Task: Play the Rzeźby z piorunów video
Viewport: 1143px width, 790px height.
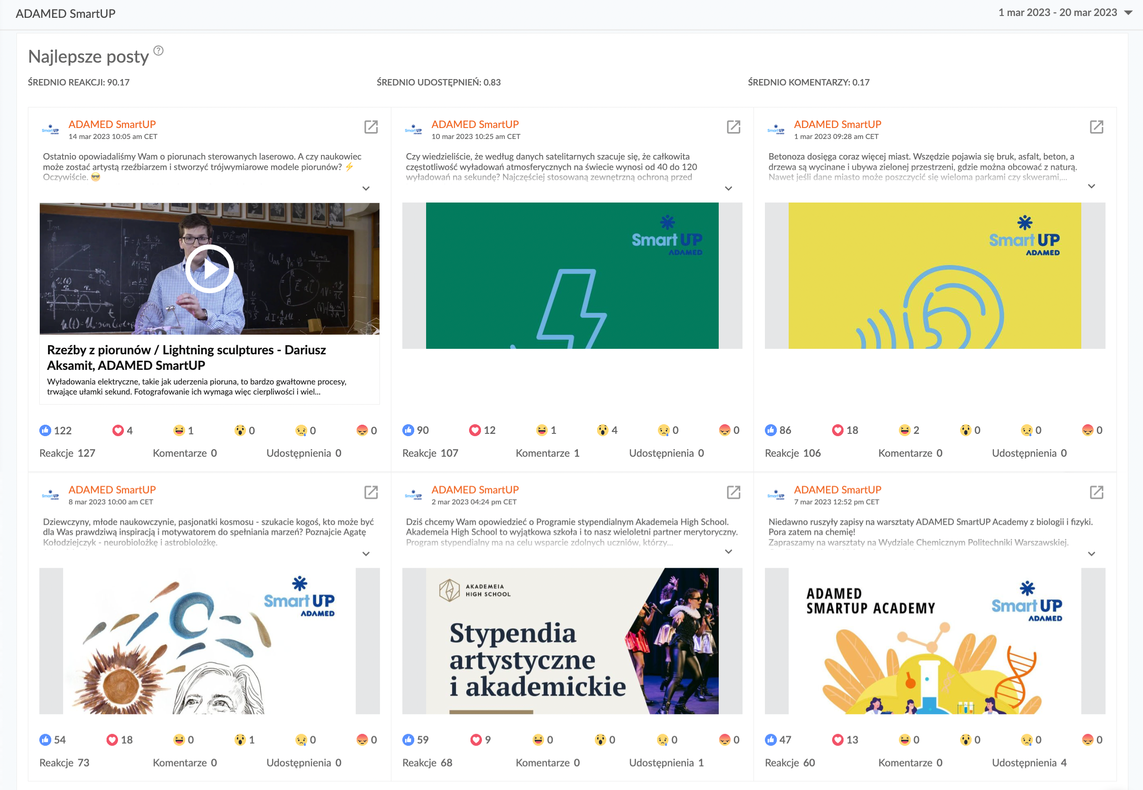Action: tap(209, 269)
